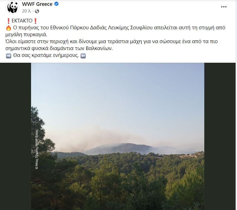
Task: Open the WWF panda profile picture
Action: click(12, 7)
